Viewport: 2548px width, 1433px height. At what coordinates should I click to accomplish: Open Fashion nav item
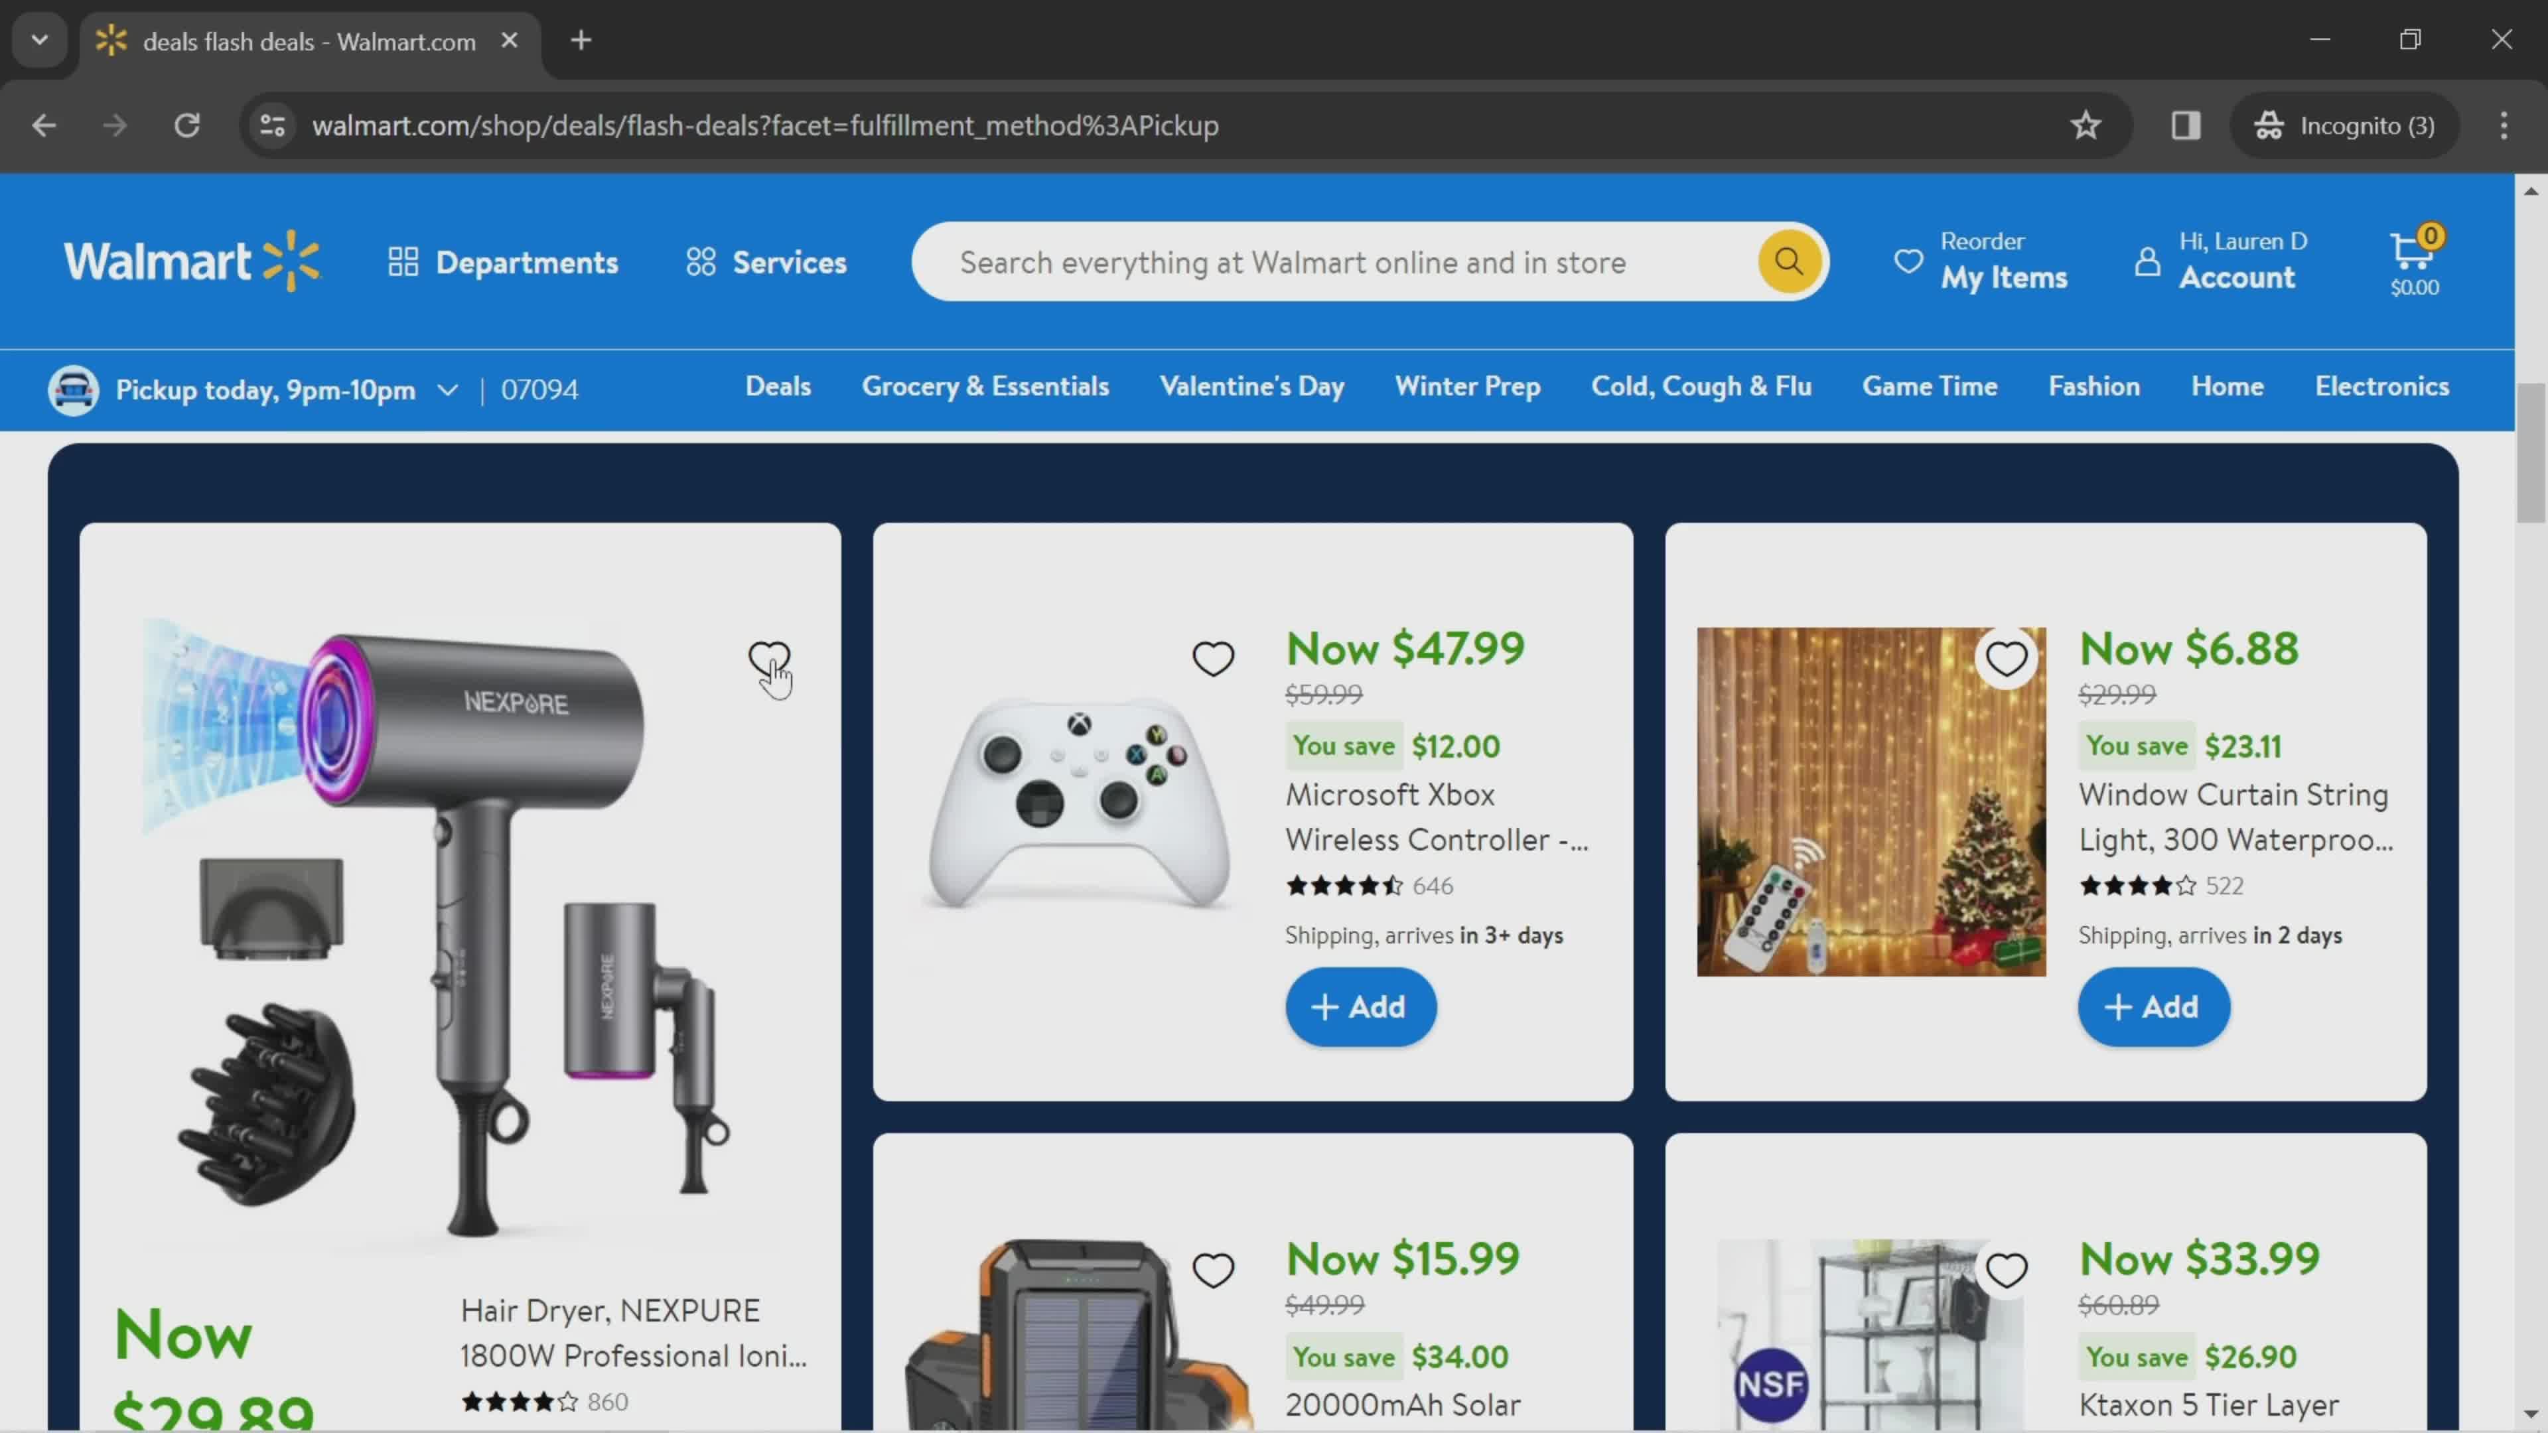[2094, 387]
